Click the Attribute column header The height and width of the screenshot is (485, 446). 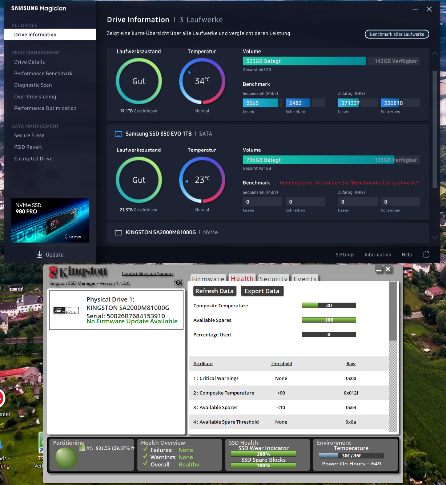tap(203, 364)
